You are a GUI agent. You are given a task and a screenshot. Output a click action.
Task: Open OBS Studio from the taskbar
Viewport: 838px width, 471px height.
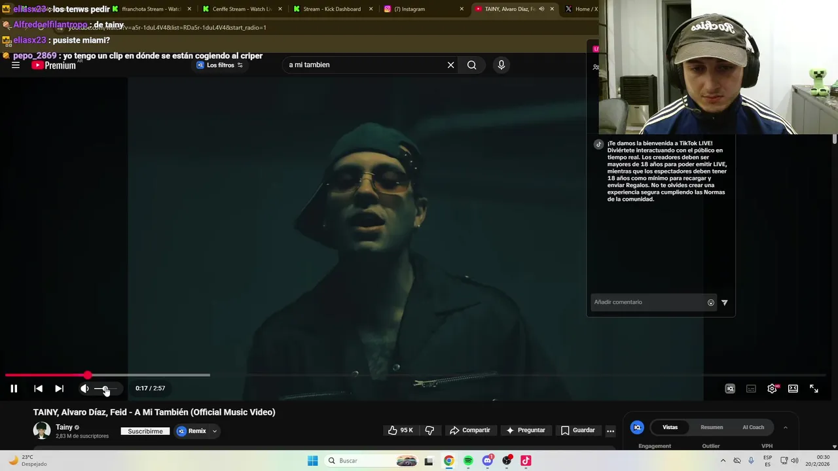point(507,461)
